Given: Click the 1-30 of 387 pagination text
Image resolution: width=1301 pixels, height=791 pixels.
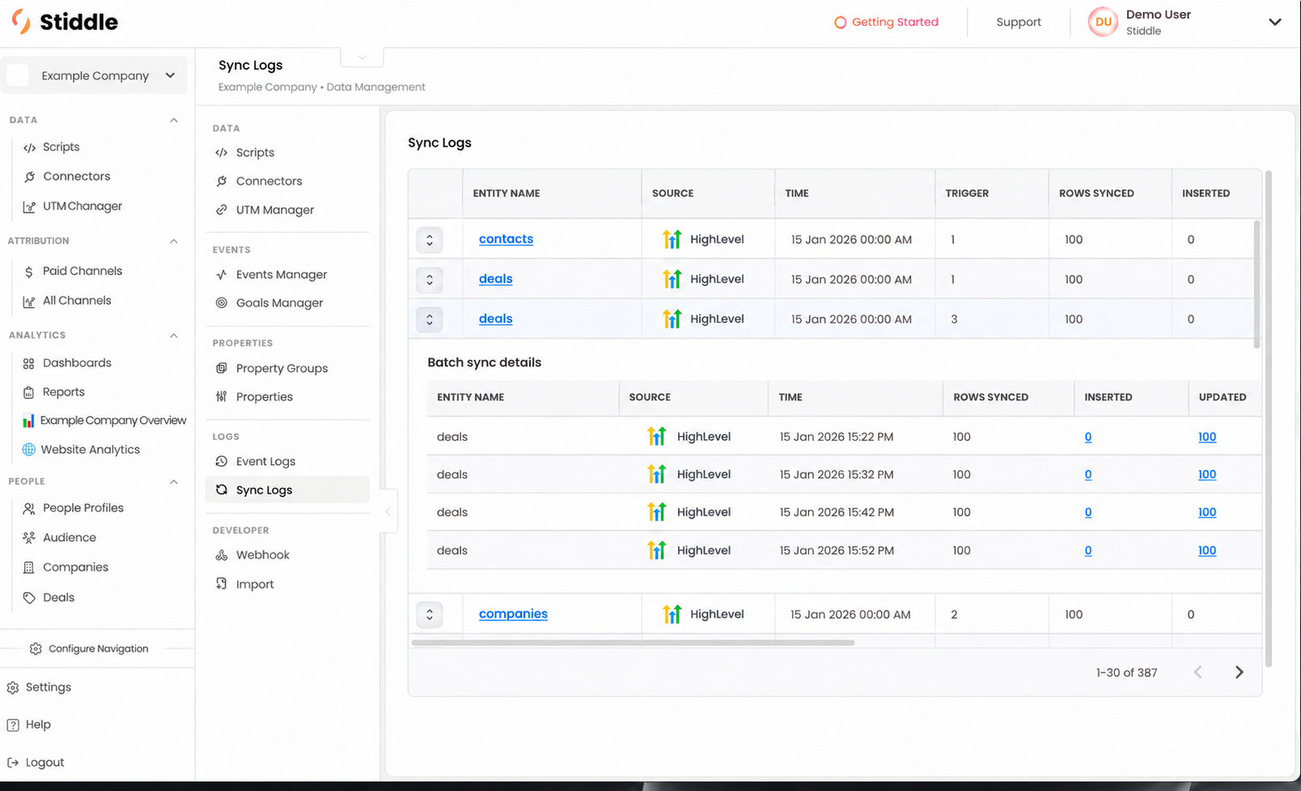Looking at the screenshot, I should tap(1126, 673).
